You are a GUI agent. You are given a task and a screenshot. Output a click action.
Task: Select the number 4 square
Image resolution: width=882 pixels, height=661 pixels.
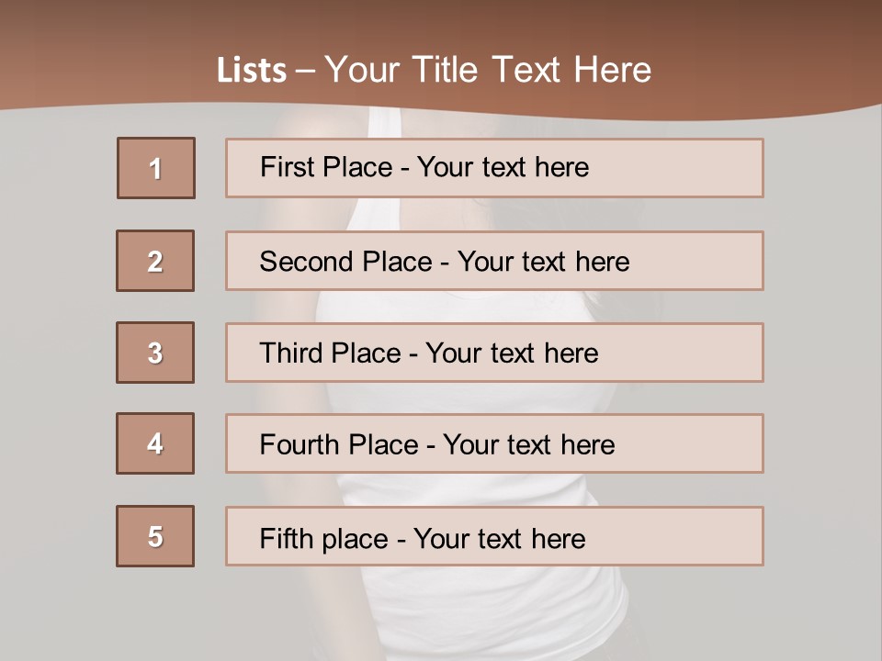[x=155, y=443]
